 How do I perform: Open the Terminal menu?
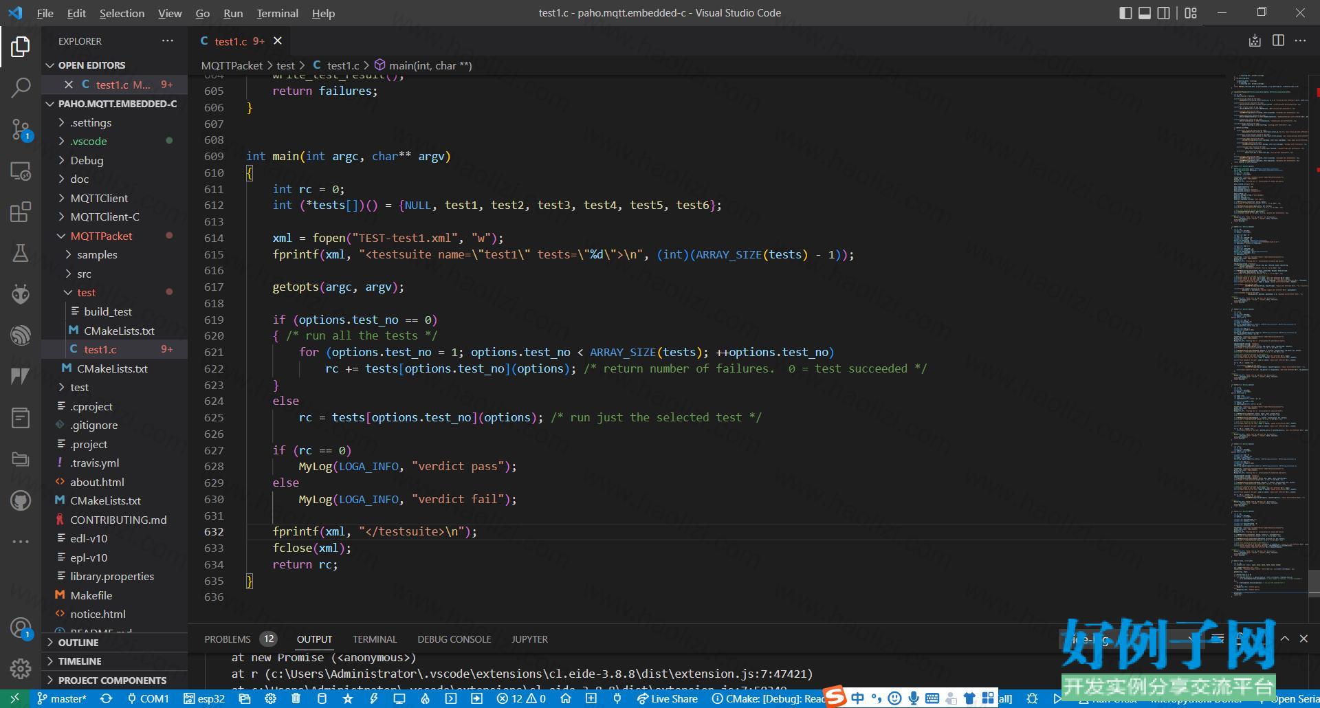pyautogui.click(x=277, y=13)
